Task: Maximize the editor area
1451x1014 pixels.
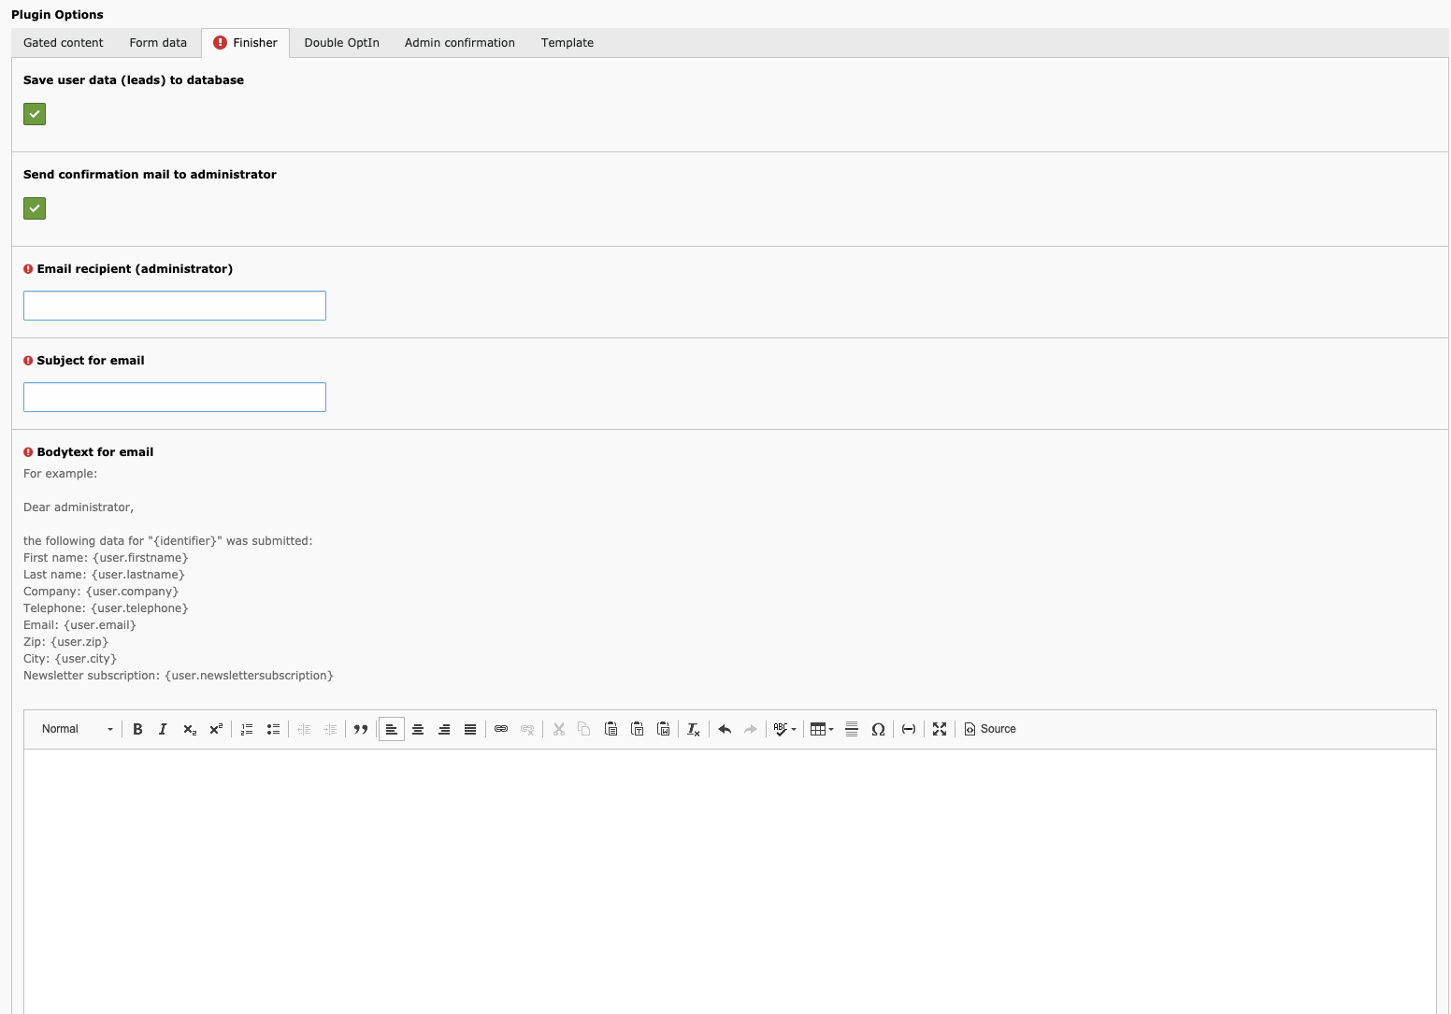Action: [940, 729]
